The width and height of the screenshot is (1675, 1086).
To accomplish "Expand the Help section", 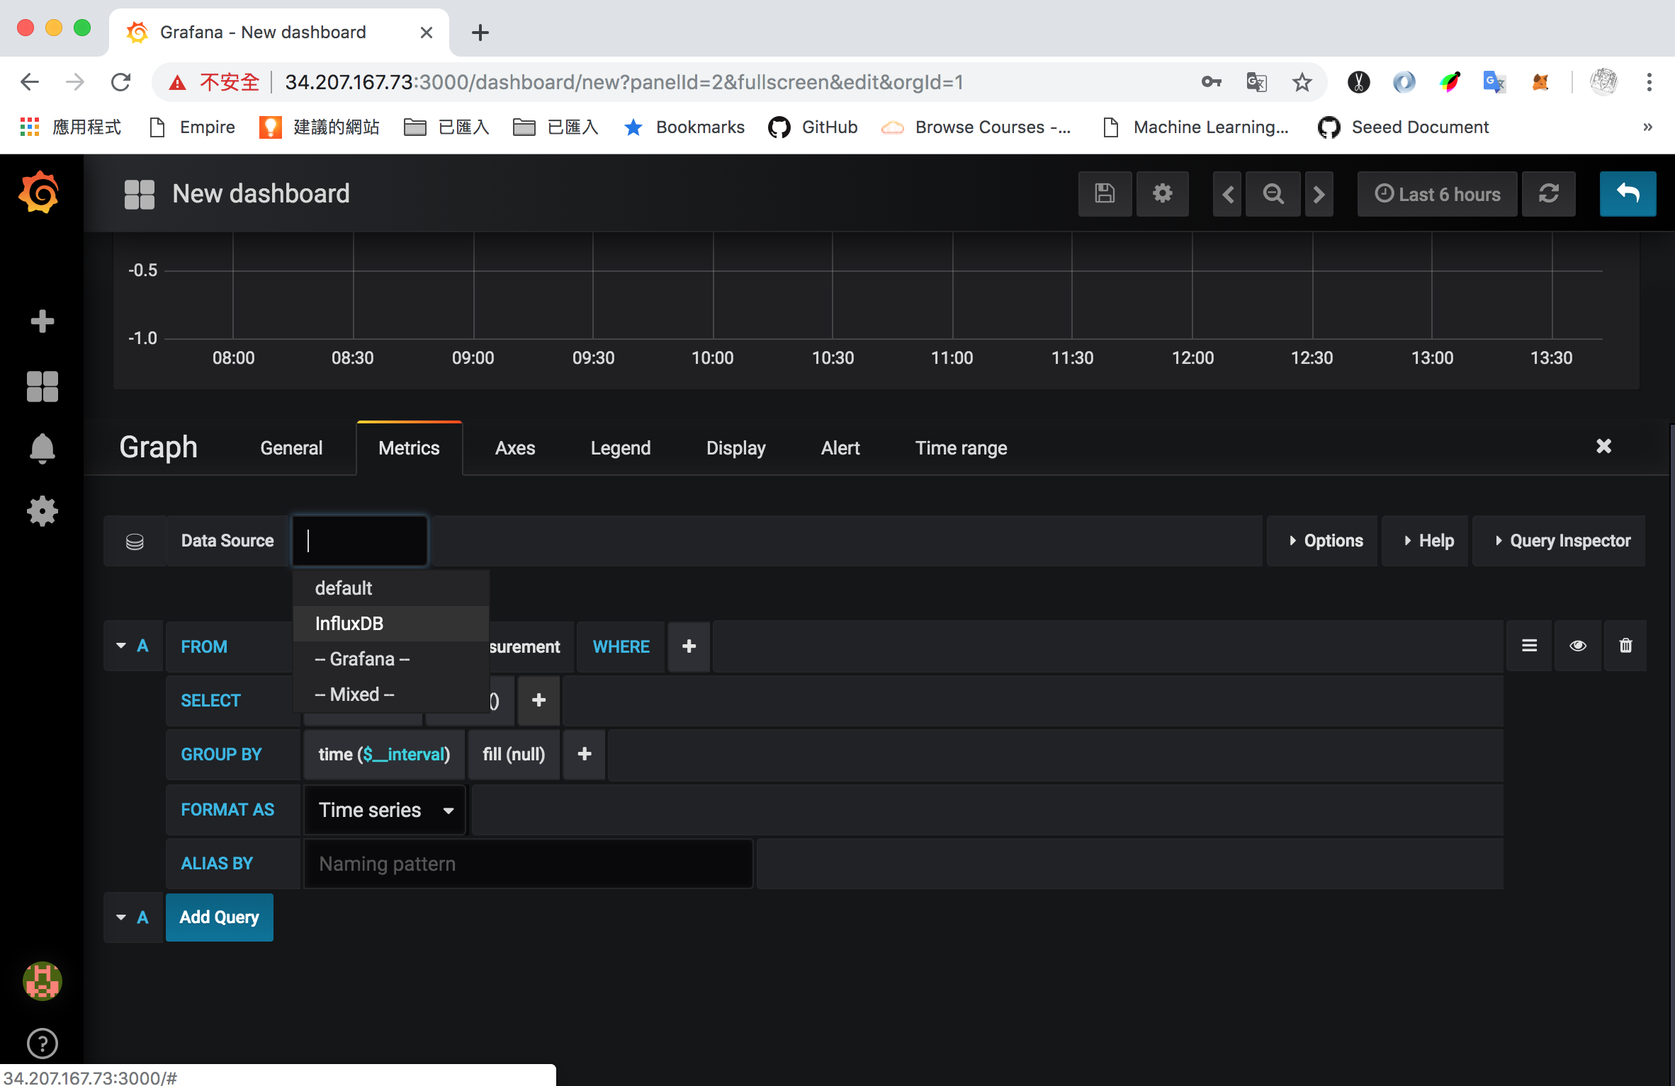I will click(1426, 541).
